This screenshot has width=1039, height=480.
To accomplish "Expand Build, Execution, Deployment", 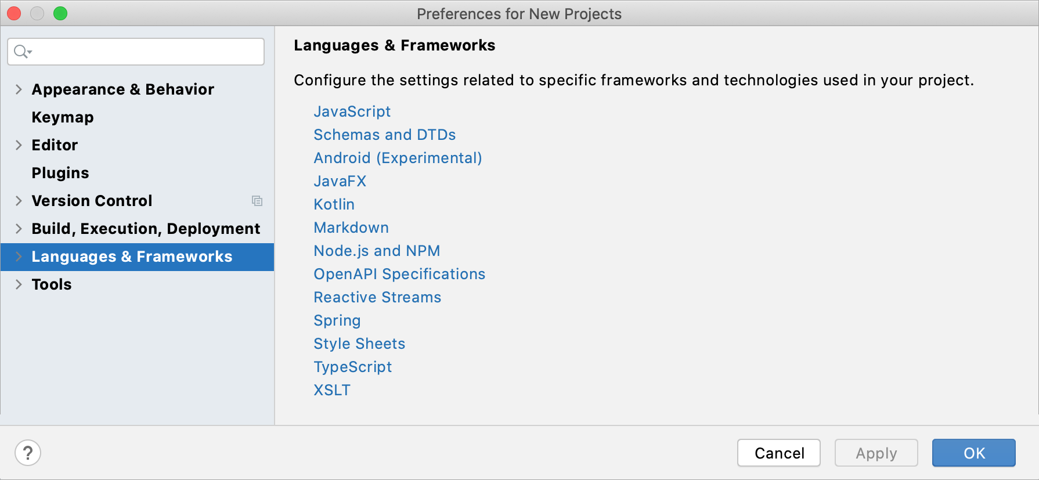I will (x=19, y=229).
